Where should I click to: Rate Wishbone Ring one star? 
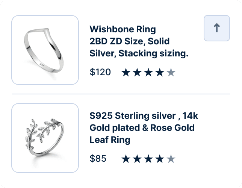coord(126,72)
